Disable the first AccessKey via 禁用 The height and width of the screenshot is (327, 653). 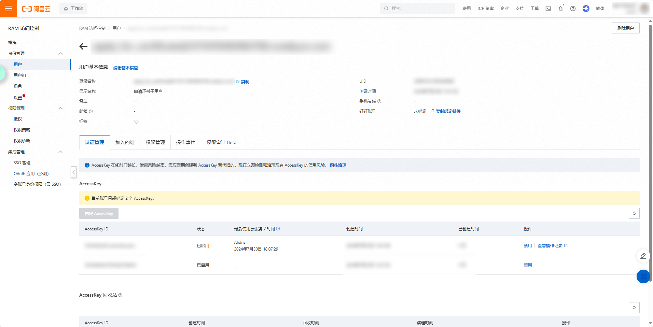point(527,246)
